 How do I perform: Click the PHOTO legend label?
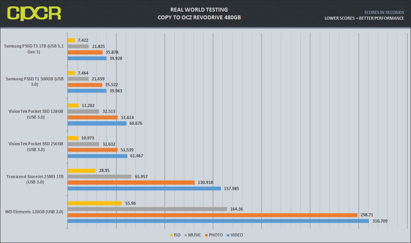pyautogui.click(x=216, y=235)
